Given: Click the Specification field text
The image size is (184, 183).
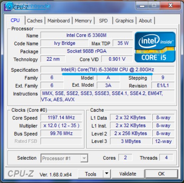Looking at the screenshot, I should pyautogui.click(x=108, y=70).
